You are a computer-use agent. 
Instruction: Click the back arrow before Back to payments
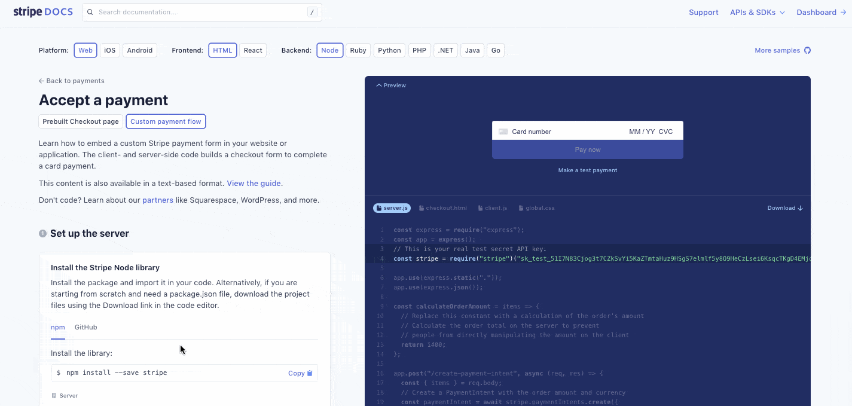click(41, 81)
